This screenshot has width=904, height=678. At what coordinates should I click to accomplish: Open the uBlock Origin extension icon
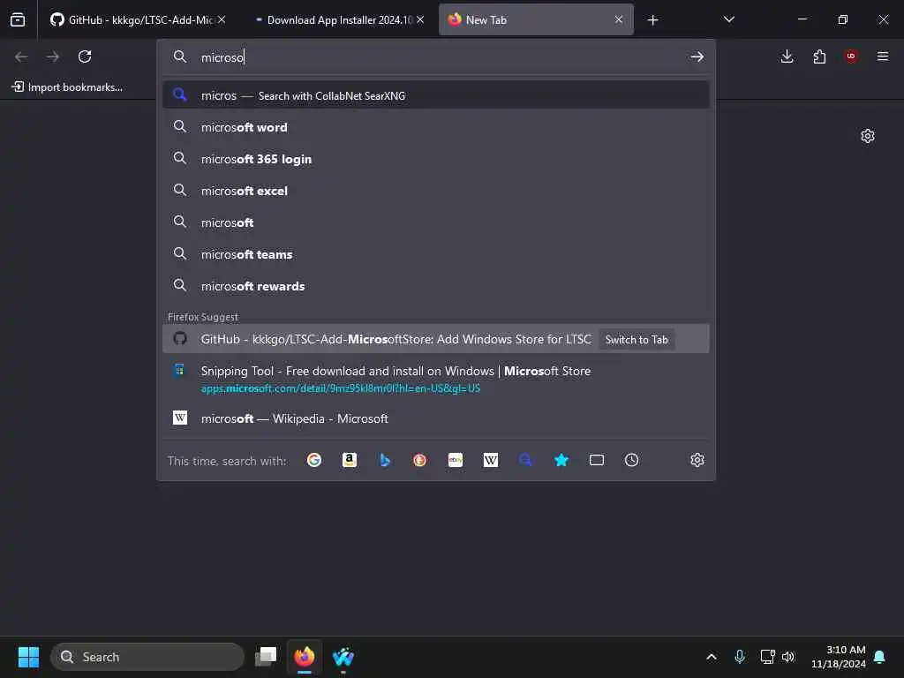click(x=851, y=56)
